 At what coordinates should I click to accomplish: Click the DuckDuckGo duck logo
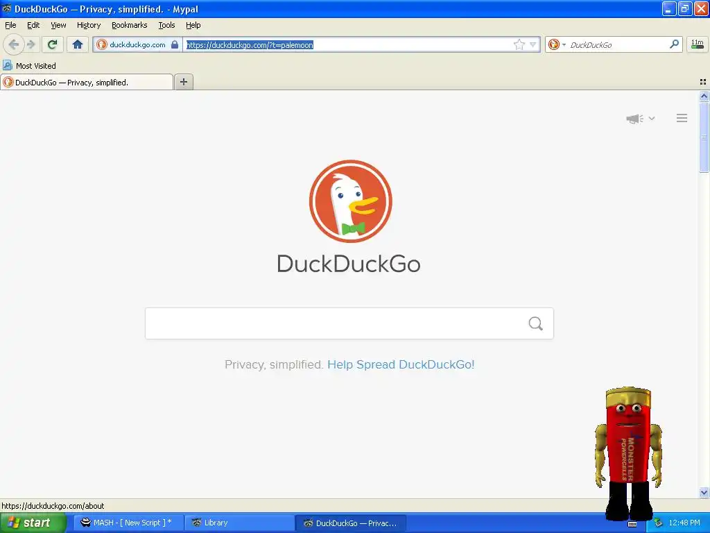tap(350, 201)
